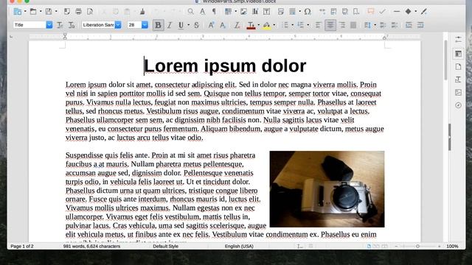472x265 pixels.
Task: Click the Subscript icon
Action: 223,25
